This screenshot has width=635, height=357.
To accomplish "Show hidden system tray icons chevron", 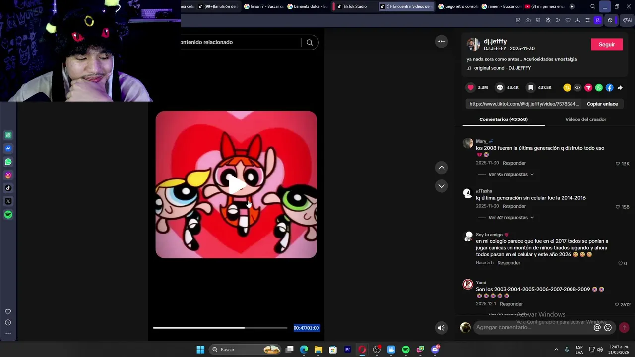I will (x=556, y=350).
